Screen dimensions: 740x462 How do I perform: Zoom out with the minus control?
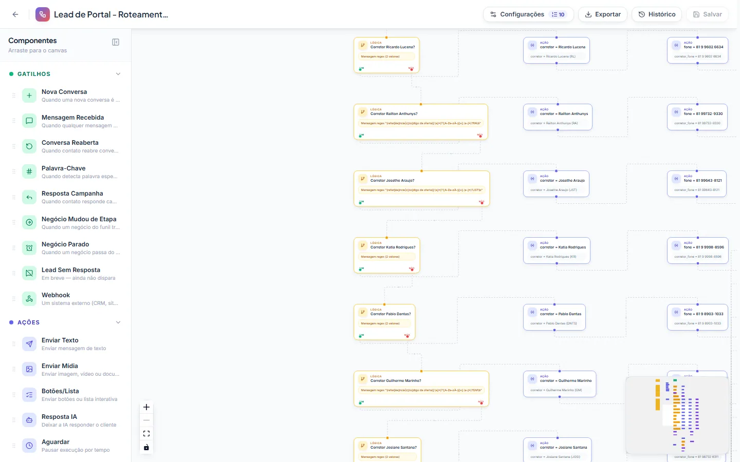[146, 420]
